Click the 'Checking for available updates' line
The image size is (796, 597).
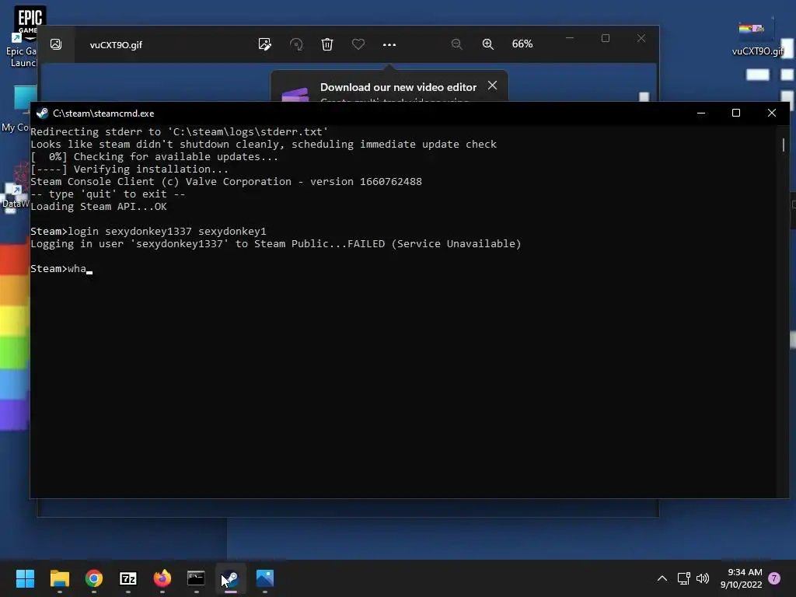pyautogui.click(x=155, y=157)
